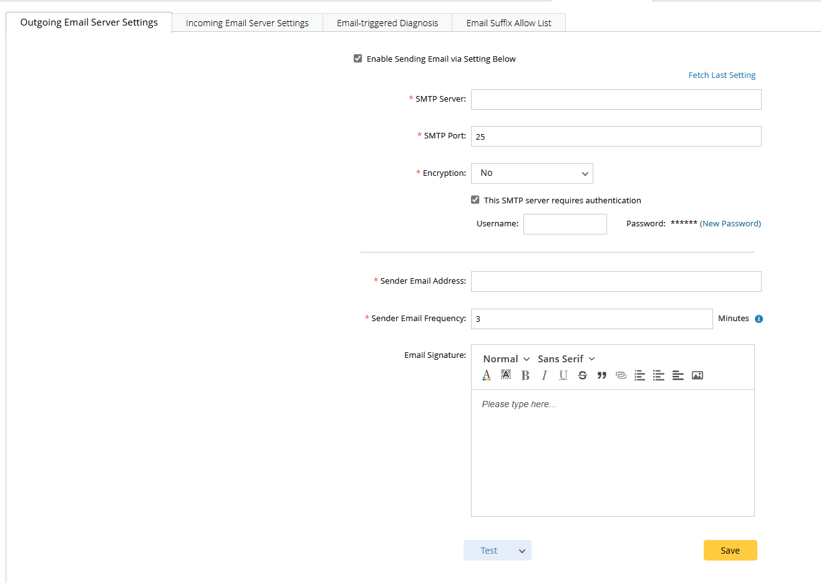
Task: Open the Sans Serif font dropdown
Action: (x=566, y=359)
